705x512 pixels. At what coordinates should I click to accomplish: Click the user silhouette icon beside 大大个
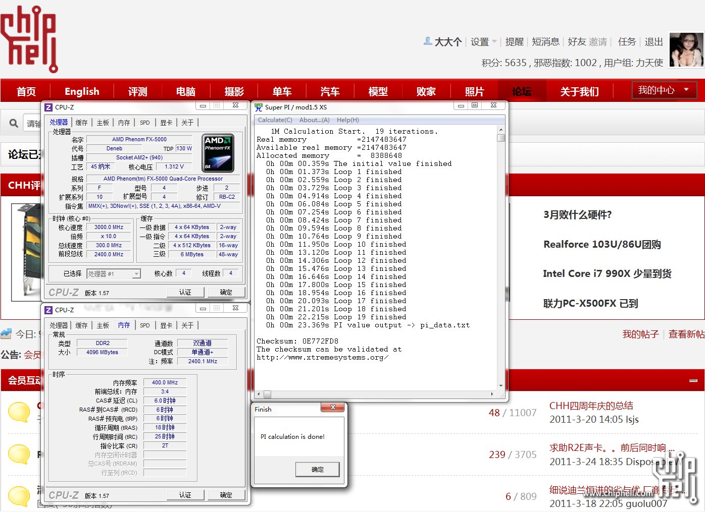click(428, 41)
